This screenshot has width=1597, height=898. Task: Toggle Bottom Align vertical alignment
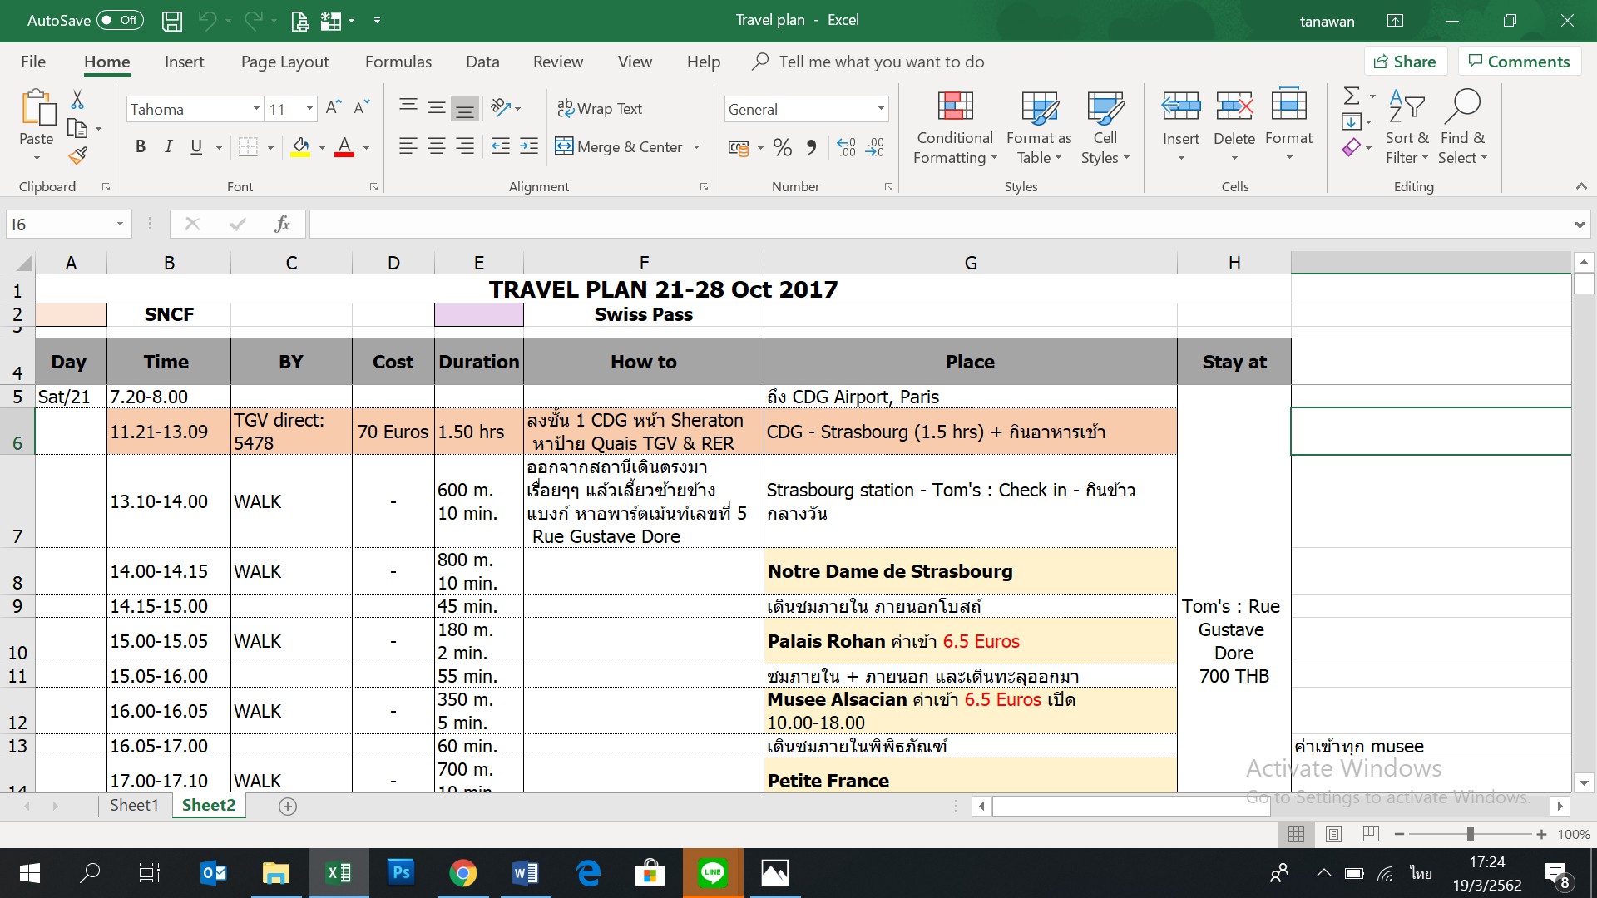(x=465, y=108)
